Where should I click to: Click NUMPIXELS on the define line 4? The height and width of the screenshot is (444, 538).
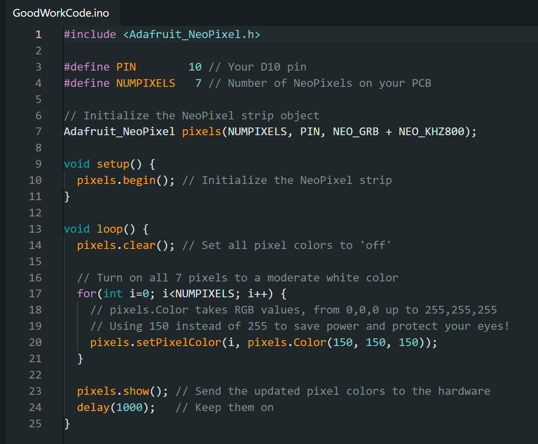click(146, 83)
